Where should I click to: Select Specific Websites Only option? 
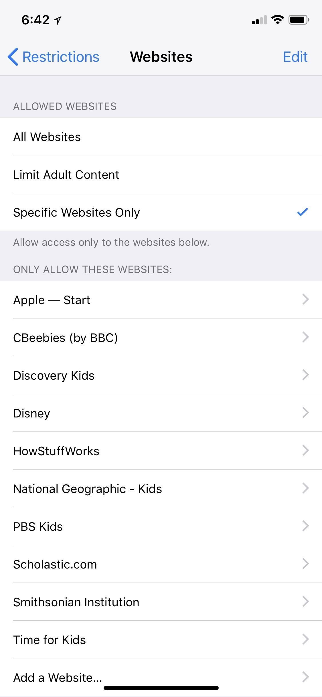(x=76, y=212)
